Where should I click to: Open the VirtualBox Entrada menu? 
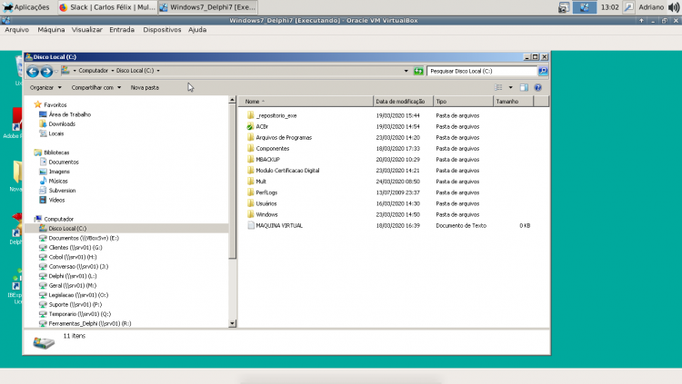(122, 30)
